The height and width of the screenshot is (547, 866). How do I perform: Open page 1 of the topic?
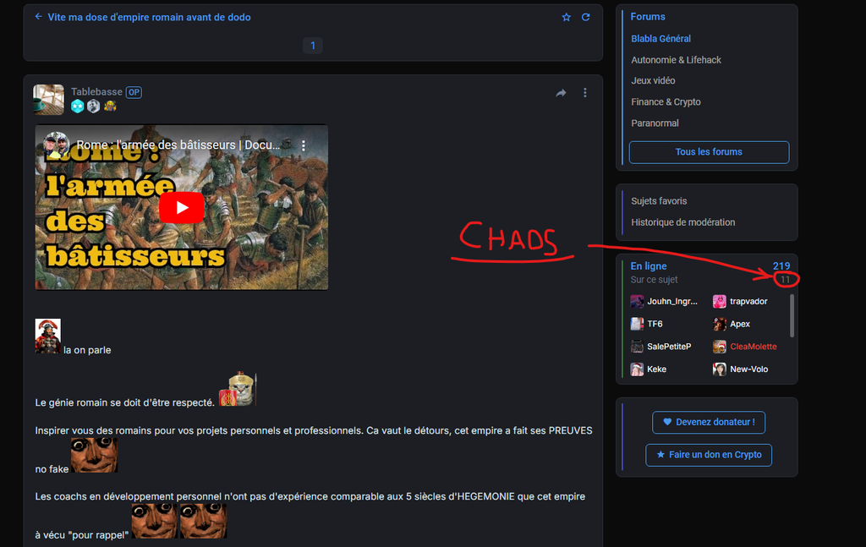tap(313, 46)
